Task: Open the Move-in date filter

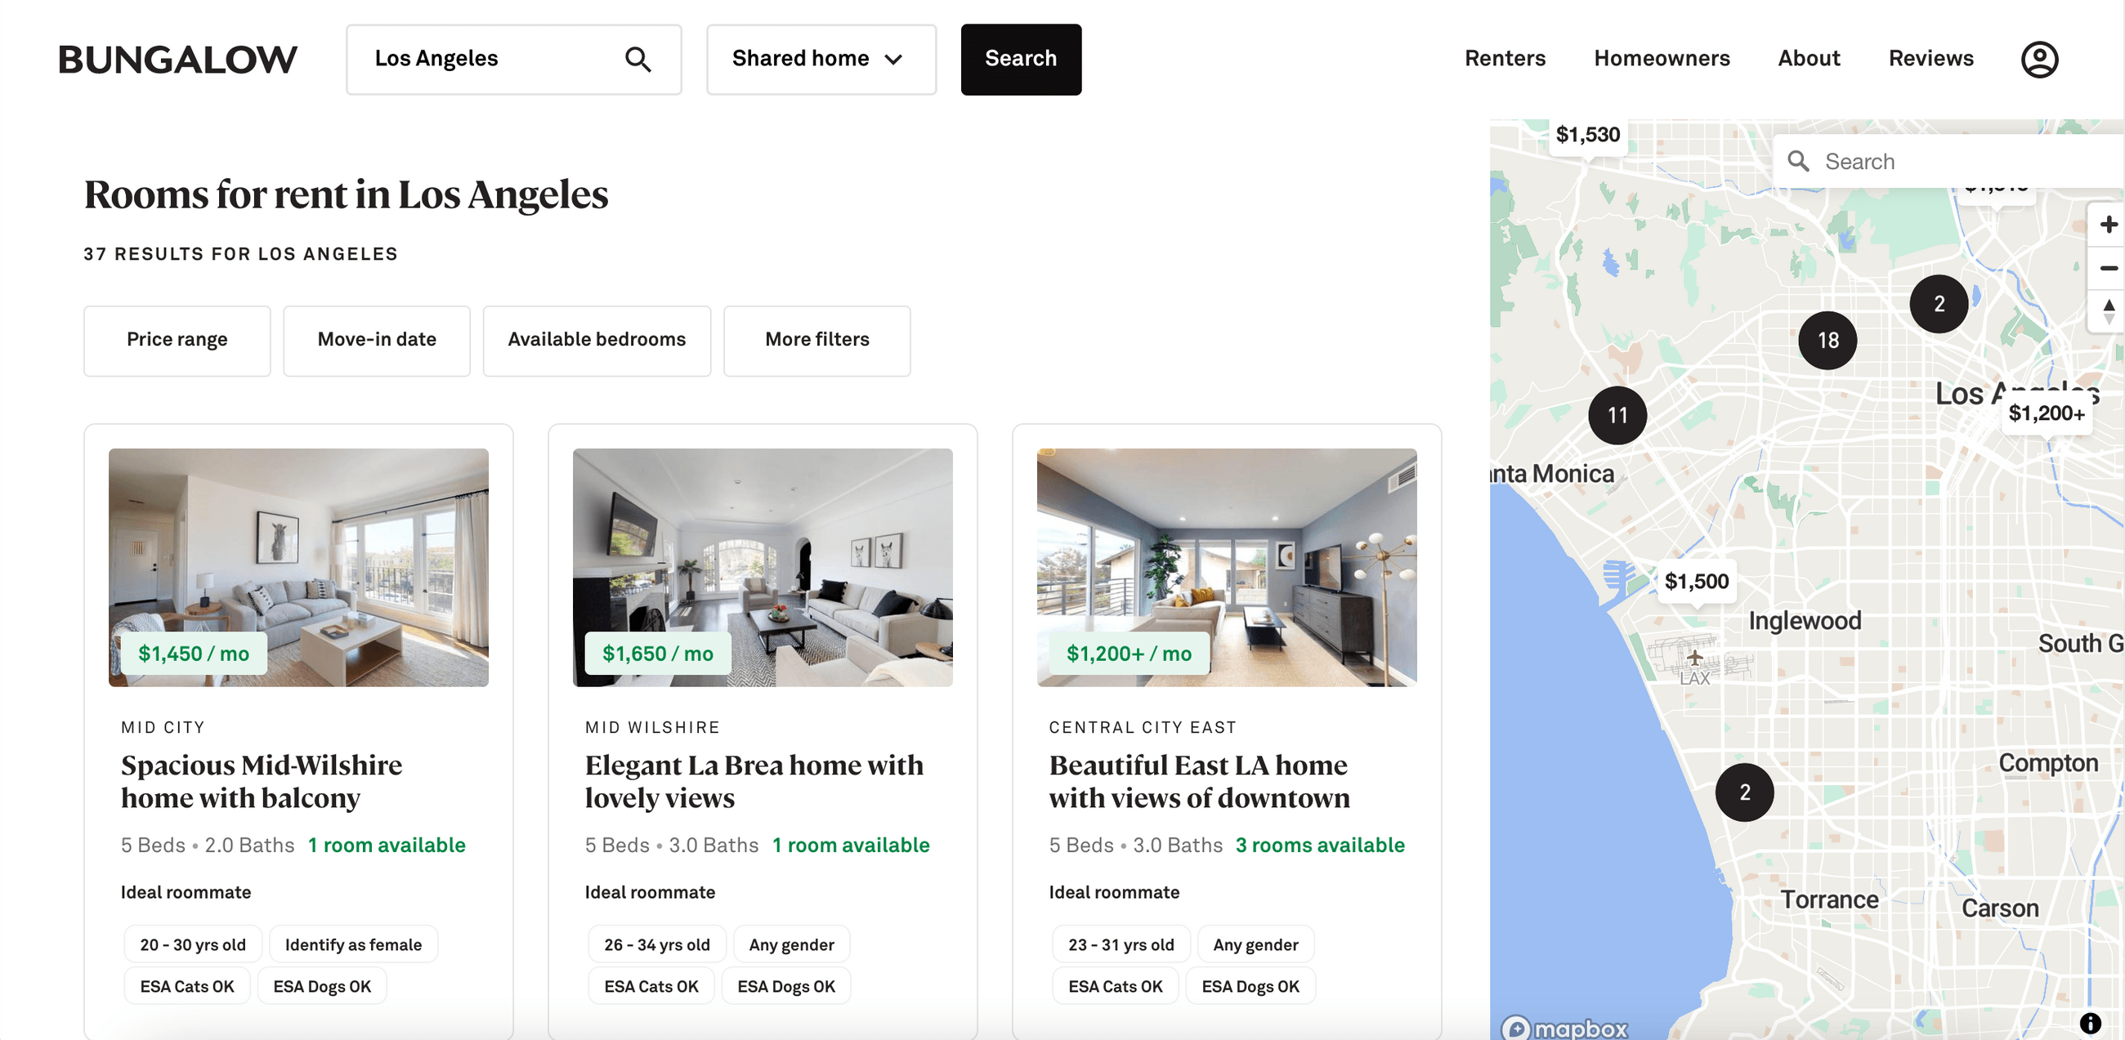Action: click(376, 340)
